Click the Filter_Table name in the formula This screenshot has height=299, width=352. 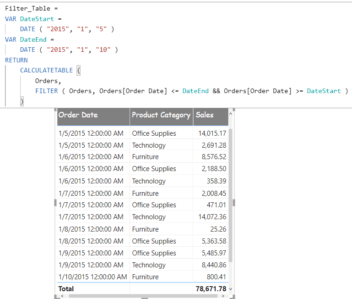[27, 9]
